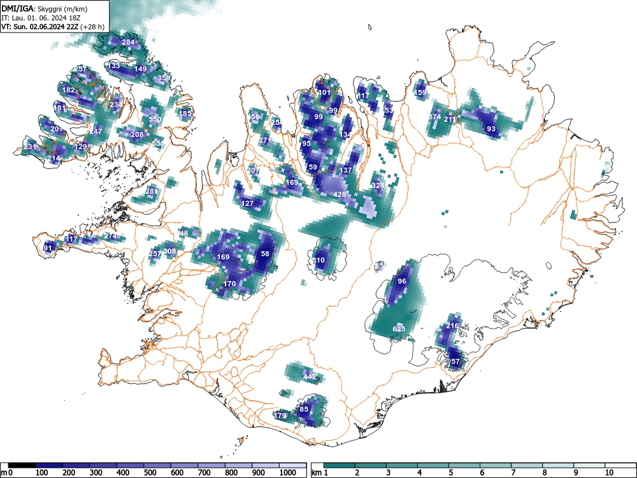Click the '10' label in the km legend
The image size is (637, 478).
point(610,473)
